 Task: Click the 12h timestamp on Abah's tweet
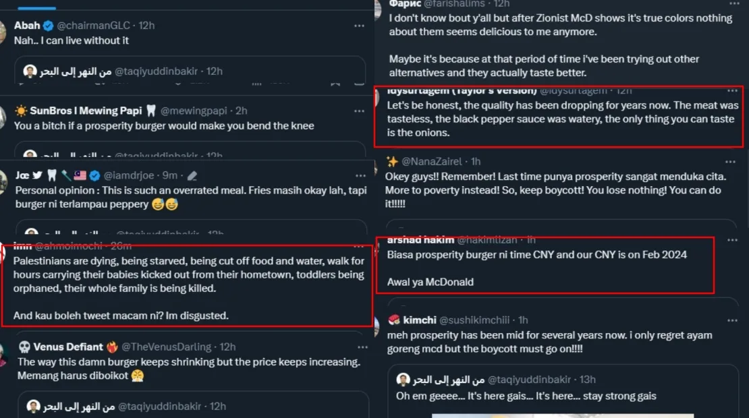point(146,26)
